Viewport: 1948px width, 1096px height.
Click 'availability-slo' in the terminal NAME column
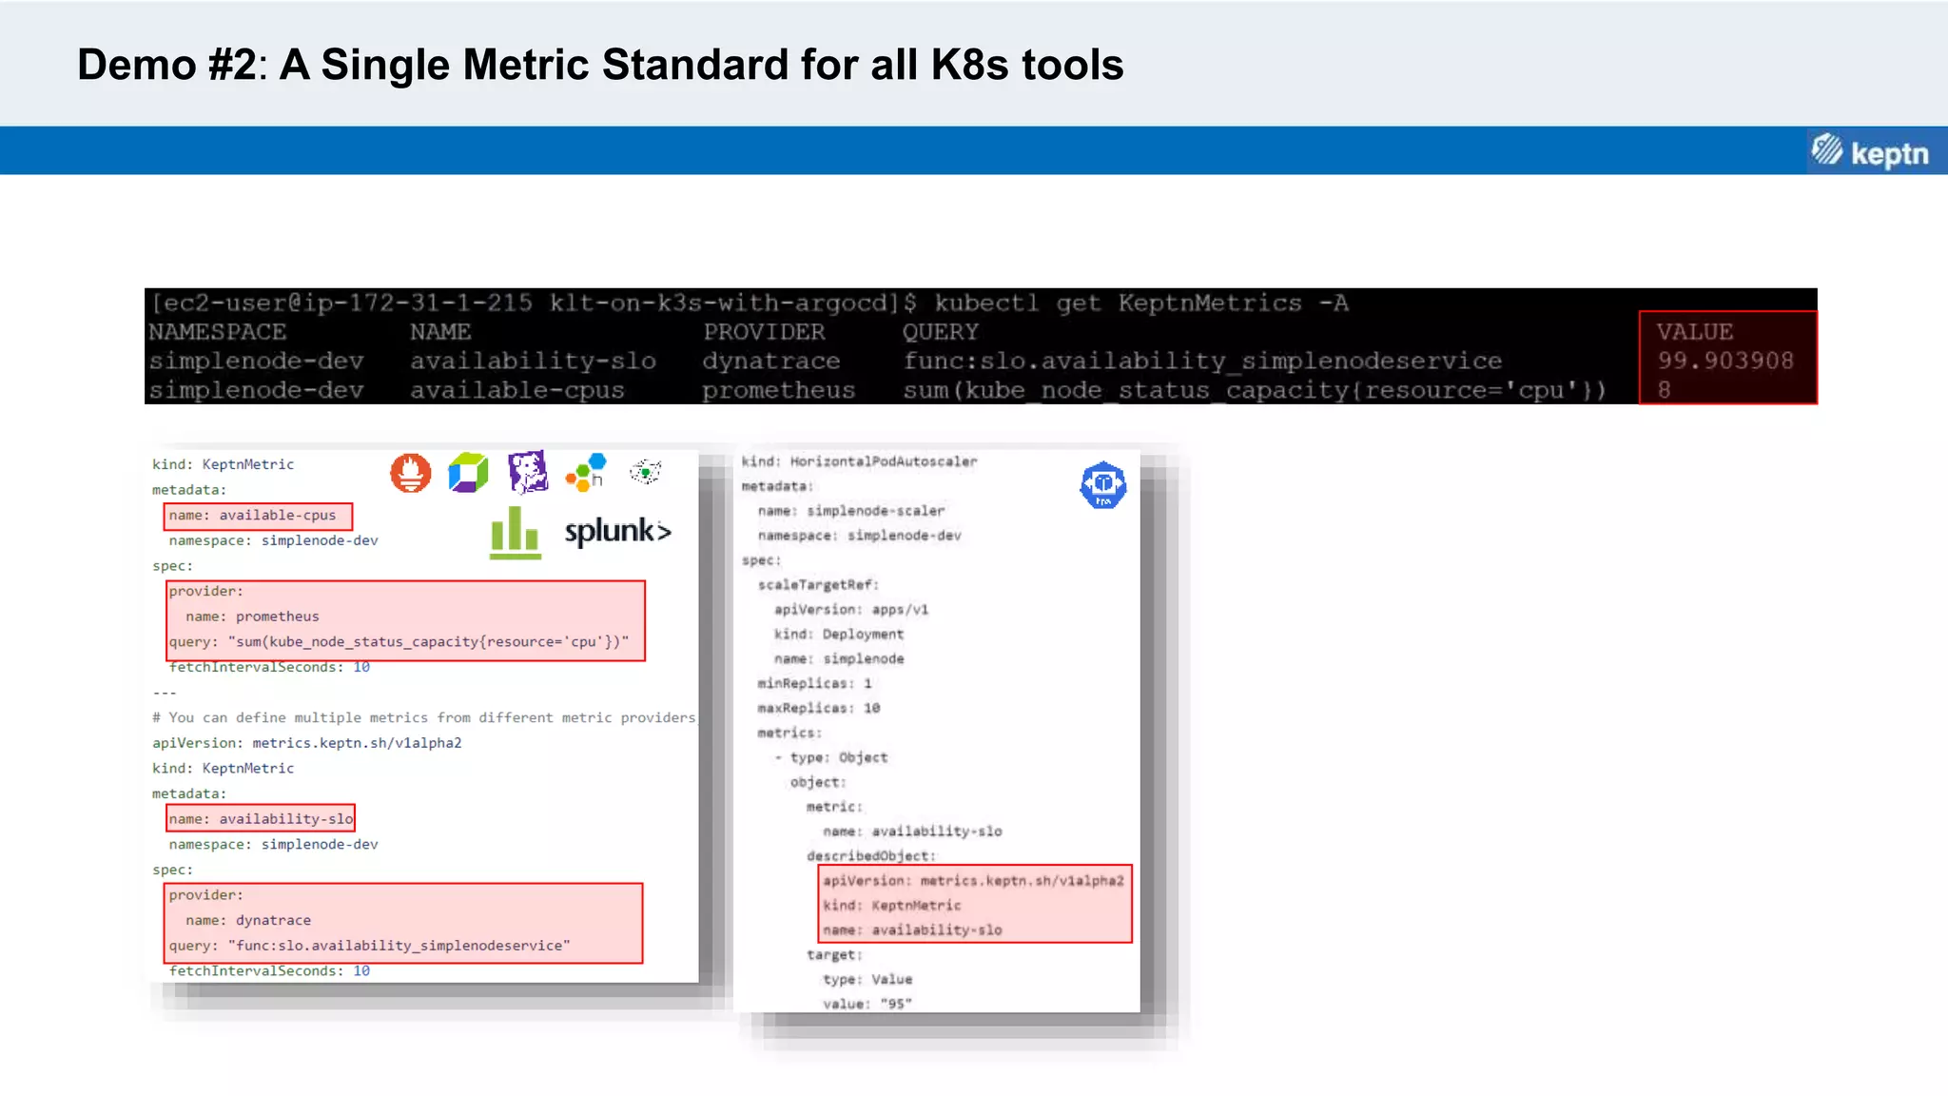[533, 361]
